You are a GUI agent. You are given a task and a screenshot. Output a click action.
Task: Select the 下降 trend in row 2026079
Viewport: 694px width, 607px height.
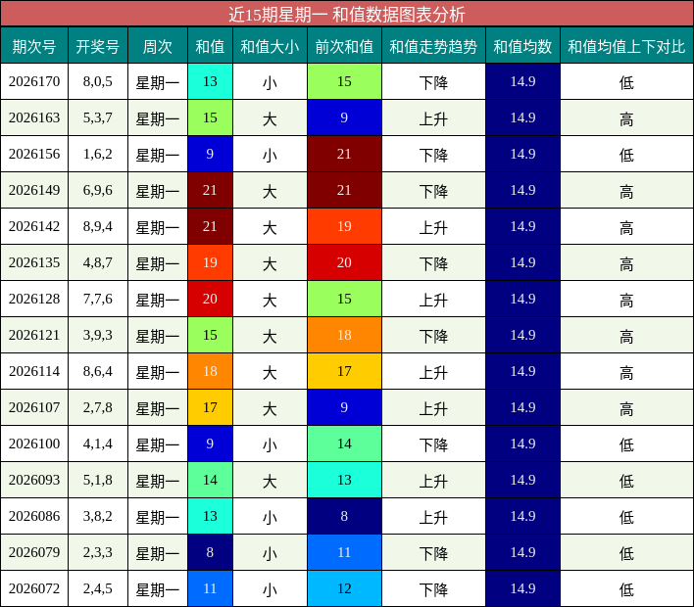433,553
